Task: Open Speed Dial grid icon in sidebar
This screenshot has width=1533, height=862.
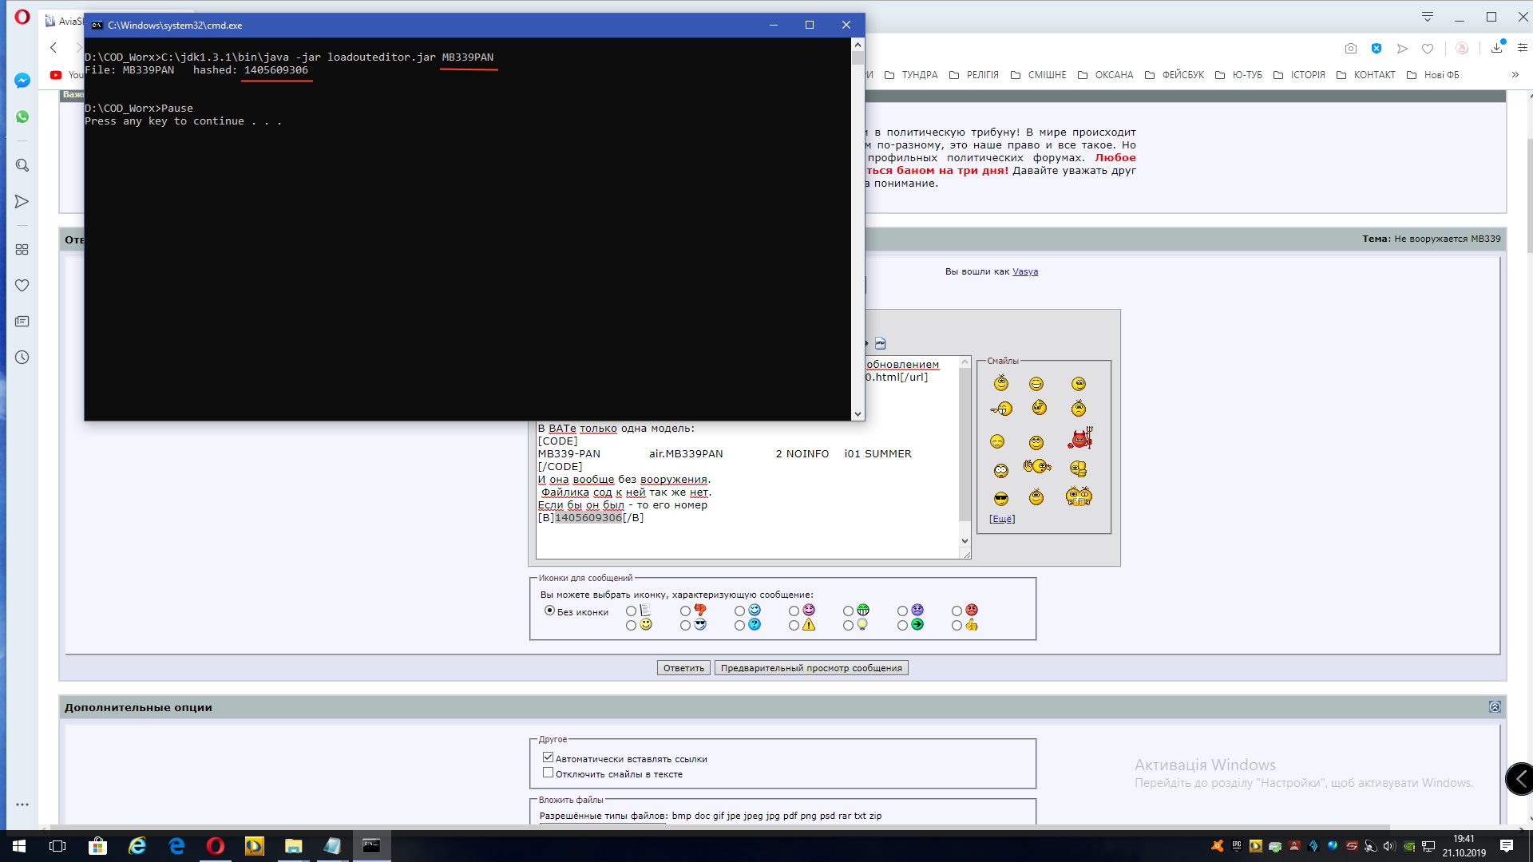Action: (22, 250)
